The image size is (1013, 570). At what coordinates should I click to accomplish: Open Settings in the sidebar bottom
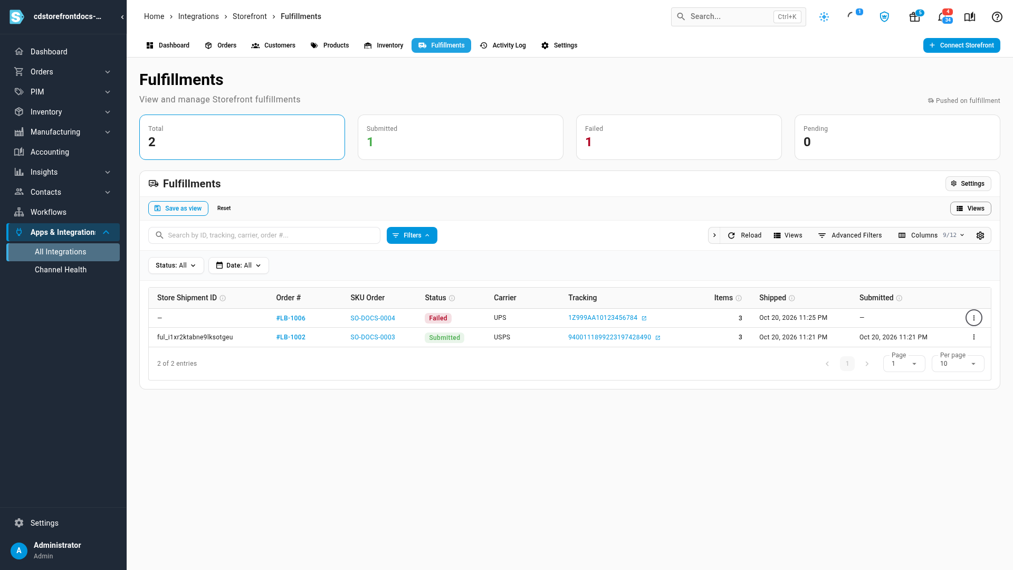pos(63,523)
